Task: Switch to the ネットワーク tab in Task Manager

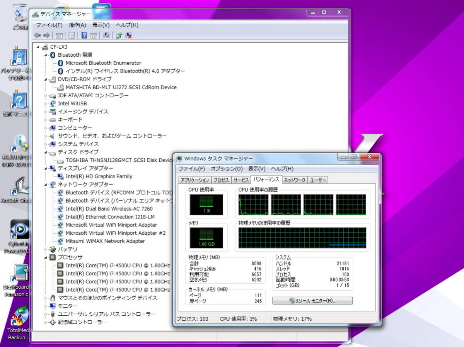Action: [294, 180]
